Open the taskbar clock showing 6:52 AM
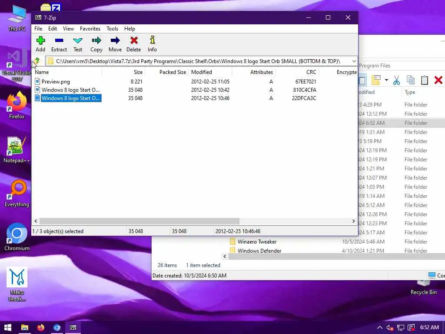Viewport: 445px width, 334px height. coord(429,327)
